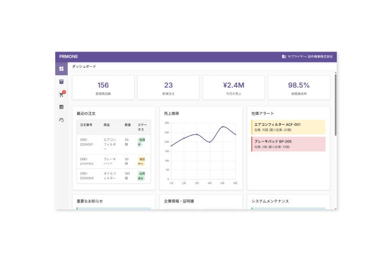Viewport: 391px width, 261px height.
Task: Open ブレーキパッド BP-205 stock alert
Action: pos(288,144)
